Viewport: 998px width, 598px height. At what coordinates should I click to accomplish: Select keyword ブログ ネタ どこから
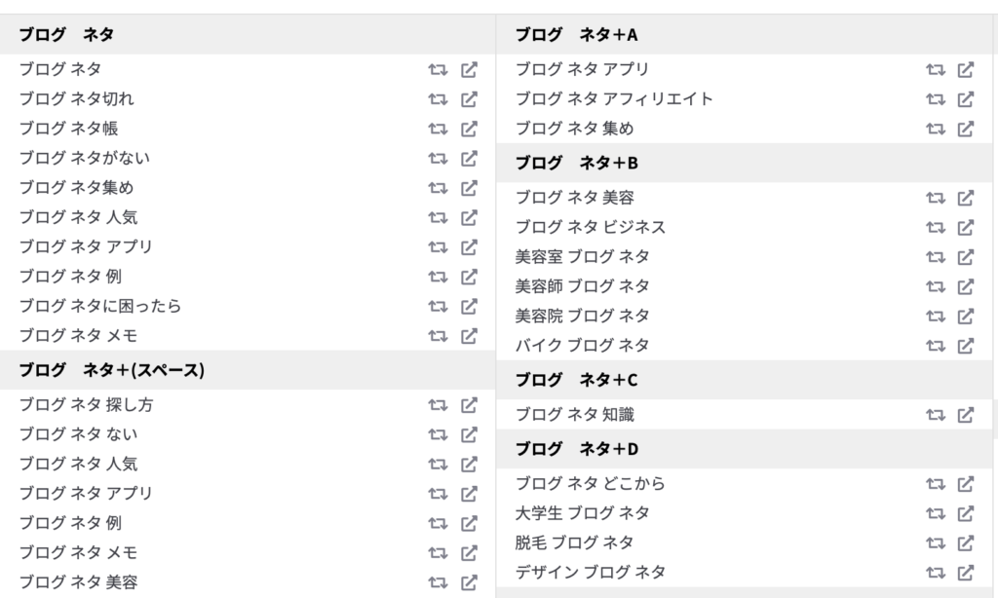pos(590,483)
